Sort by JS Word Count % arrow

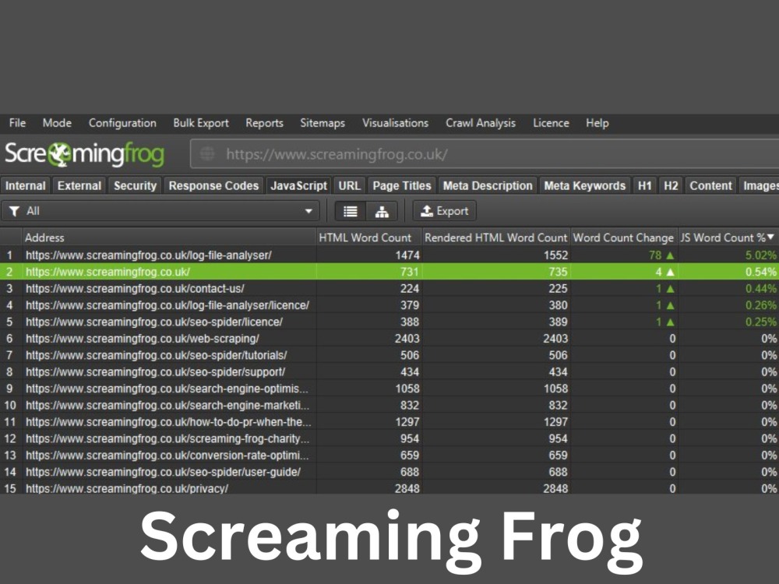[x=770, y=237]
